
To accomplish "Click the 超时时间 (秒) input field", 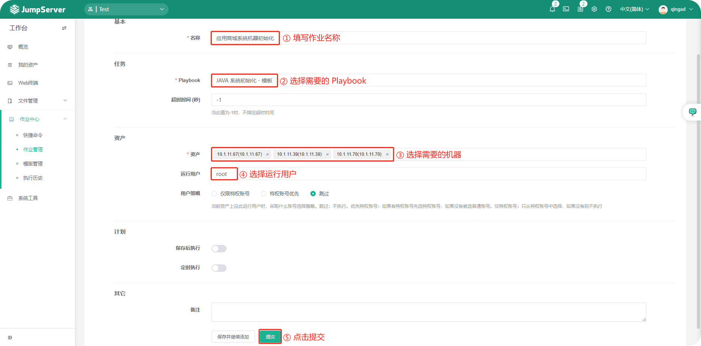I will [x=429, y=100].
